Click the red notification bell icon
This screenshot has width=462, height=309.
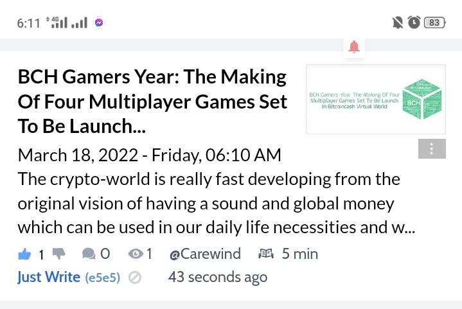(x=354, y=47)
